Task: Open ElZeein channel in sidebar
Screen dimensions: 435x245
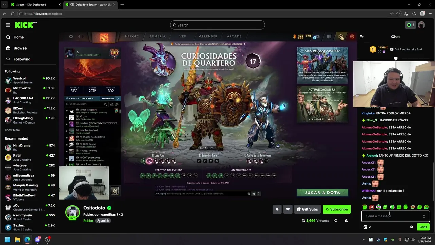Action: (30, 110)
